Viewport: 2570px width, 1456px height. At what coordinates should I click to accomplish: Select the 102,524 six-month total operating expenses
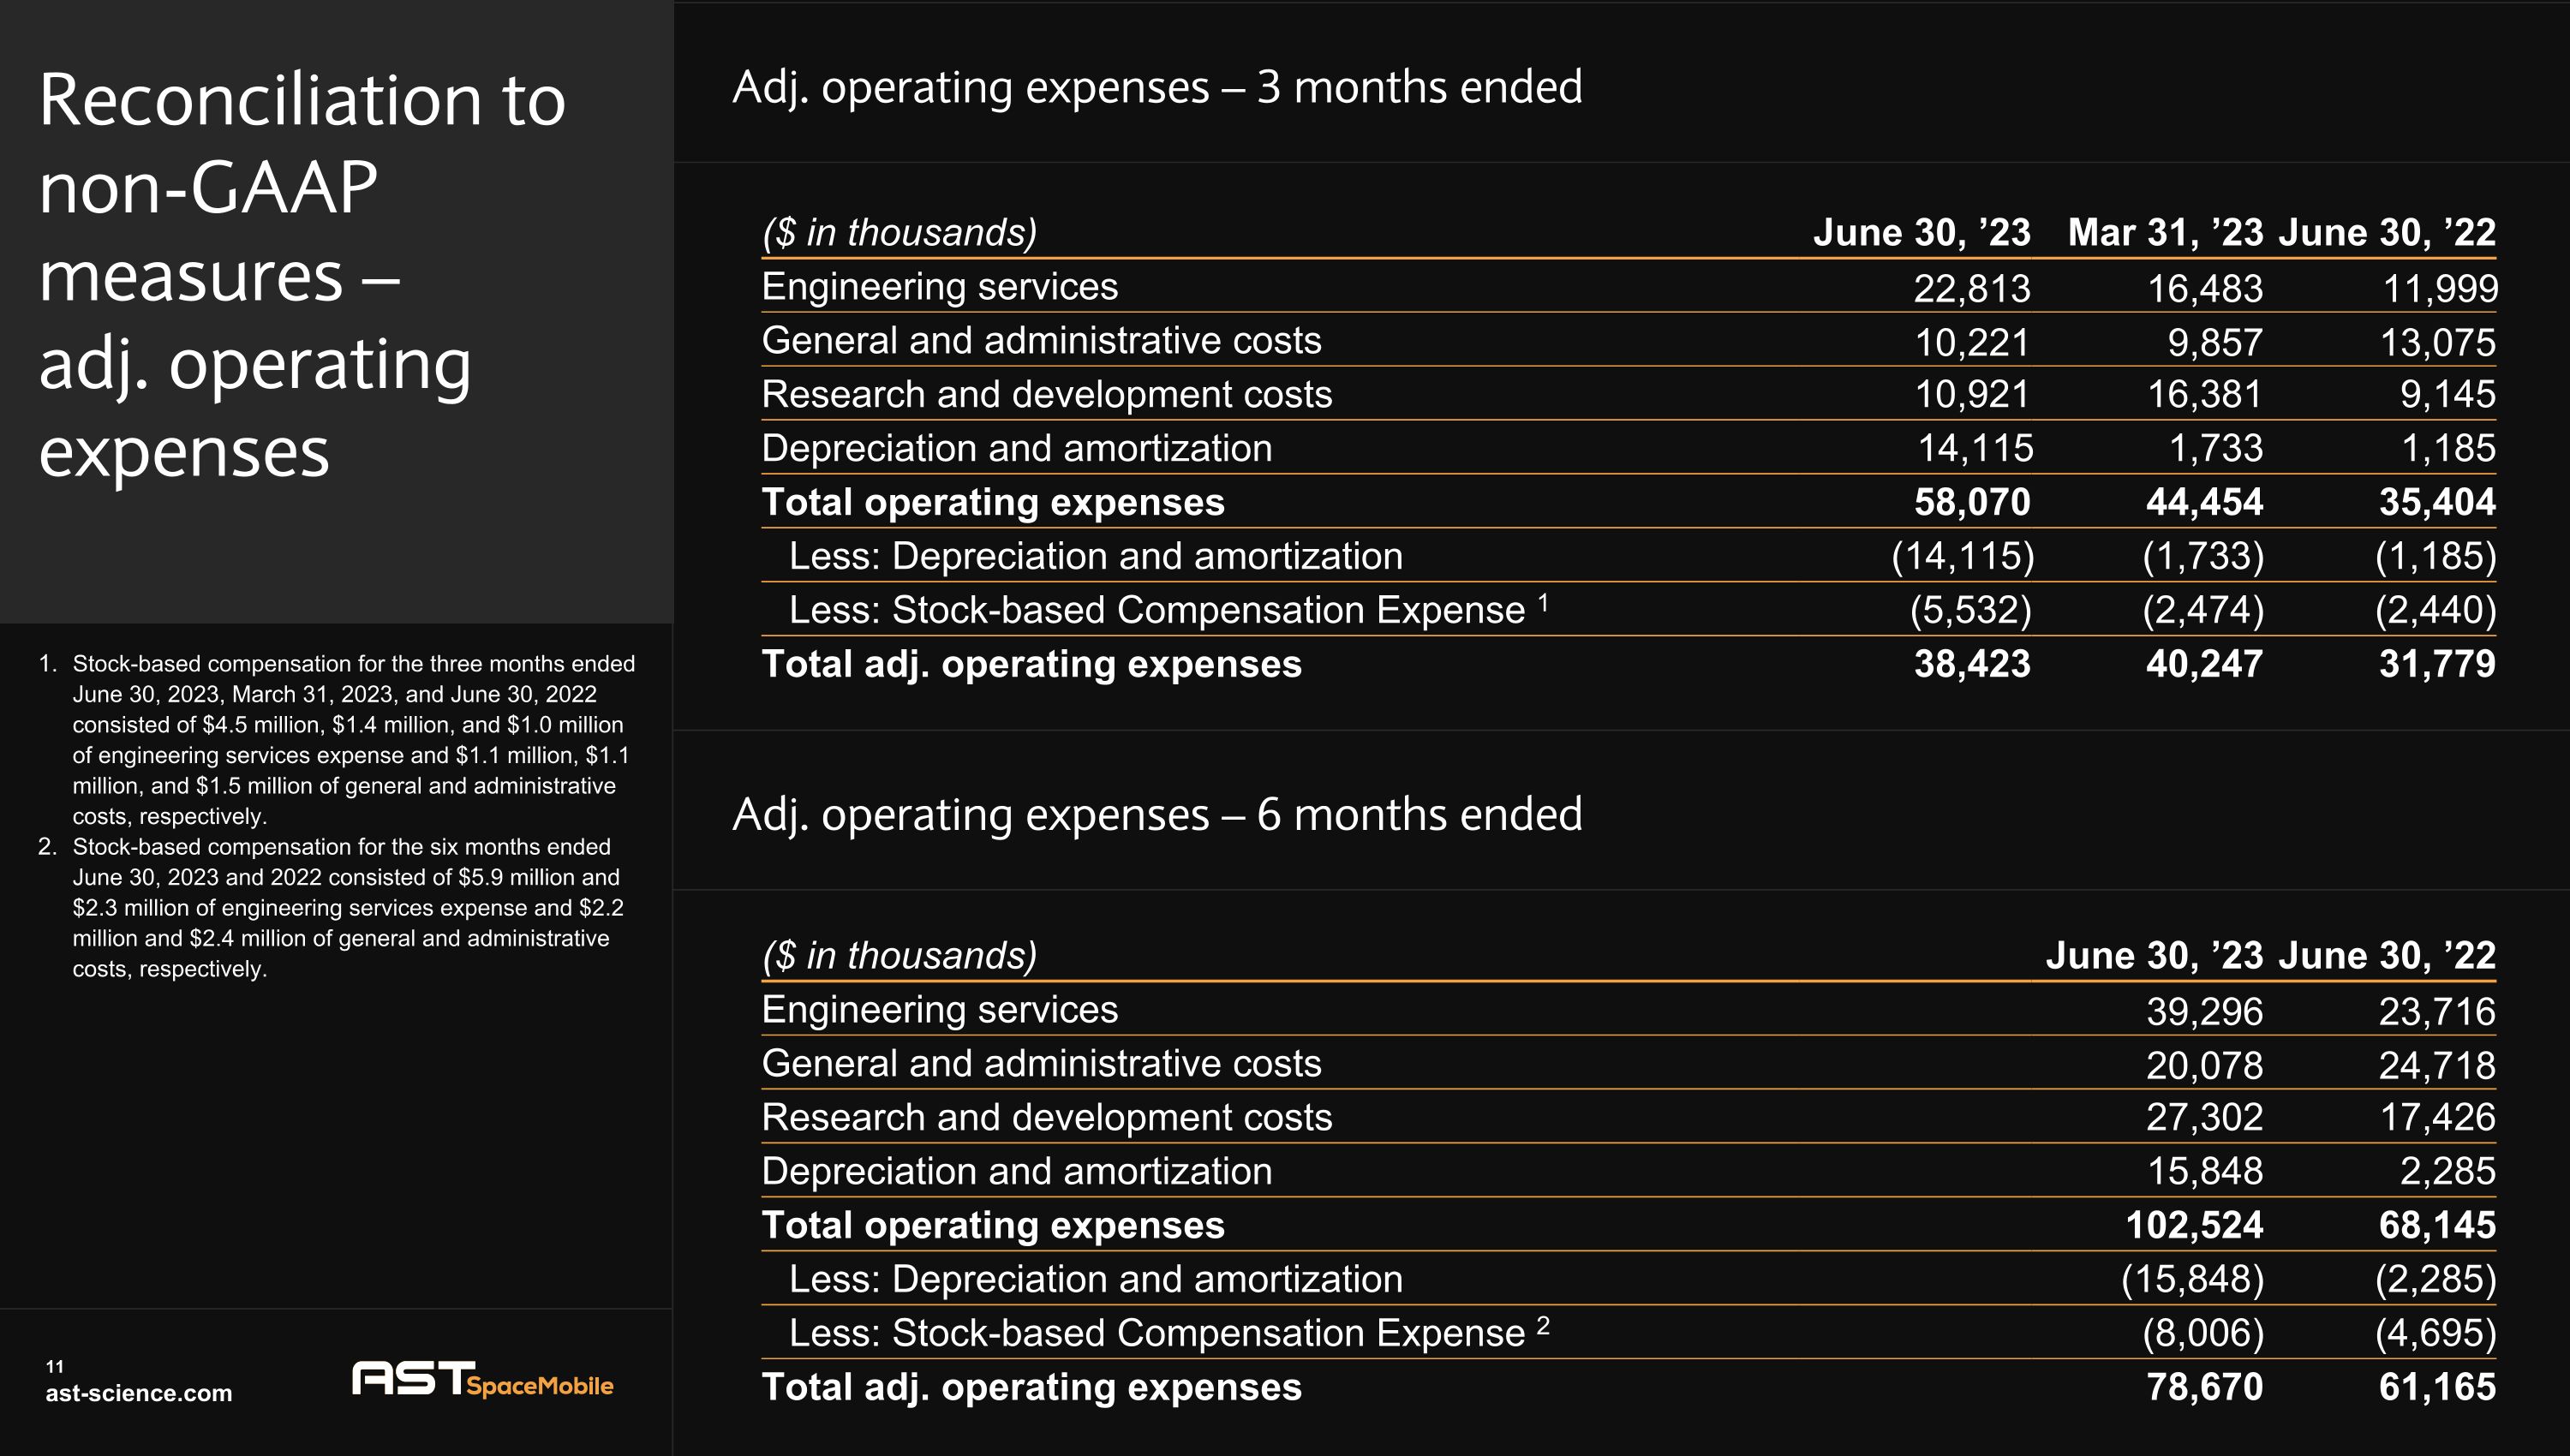[x=2193, y=1225]
